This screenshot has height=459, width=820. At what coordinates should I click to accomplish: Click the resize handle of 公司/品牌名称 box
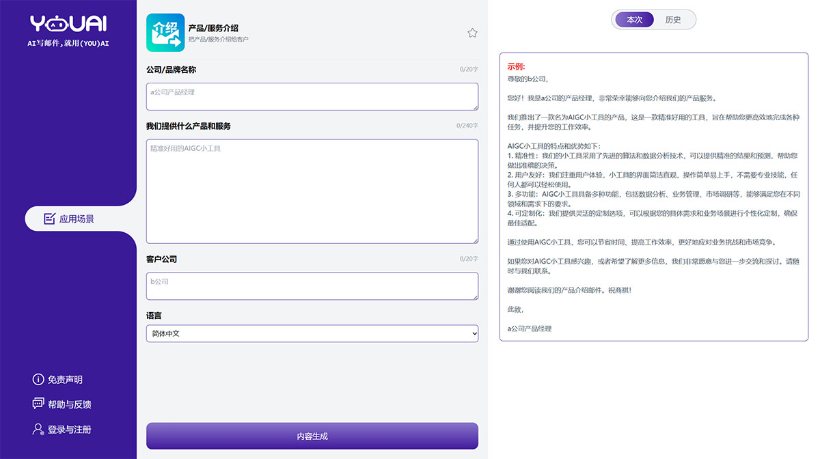[x=474, y=106]
